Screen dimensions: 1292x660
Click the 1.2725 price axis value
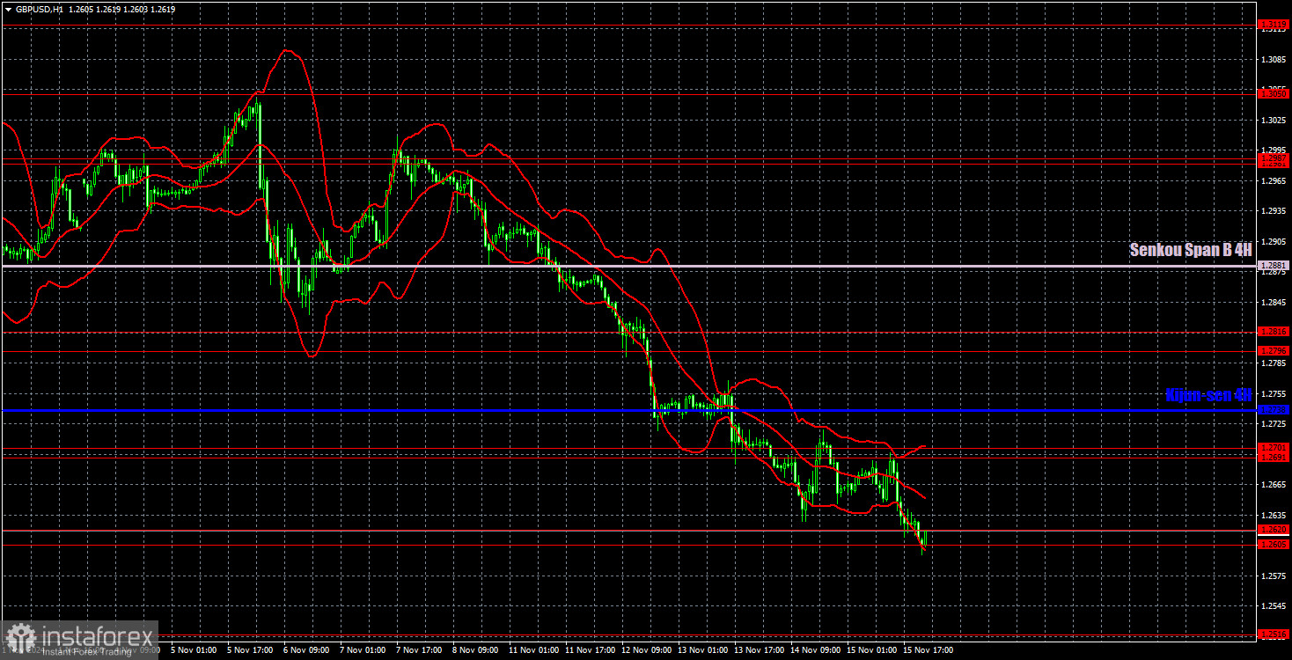pos(1274,423)
